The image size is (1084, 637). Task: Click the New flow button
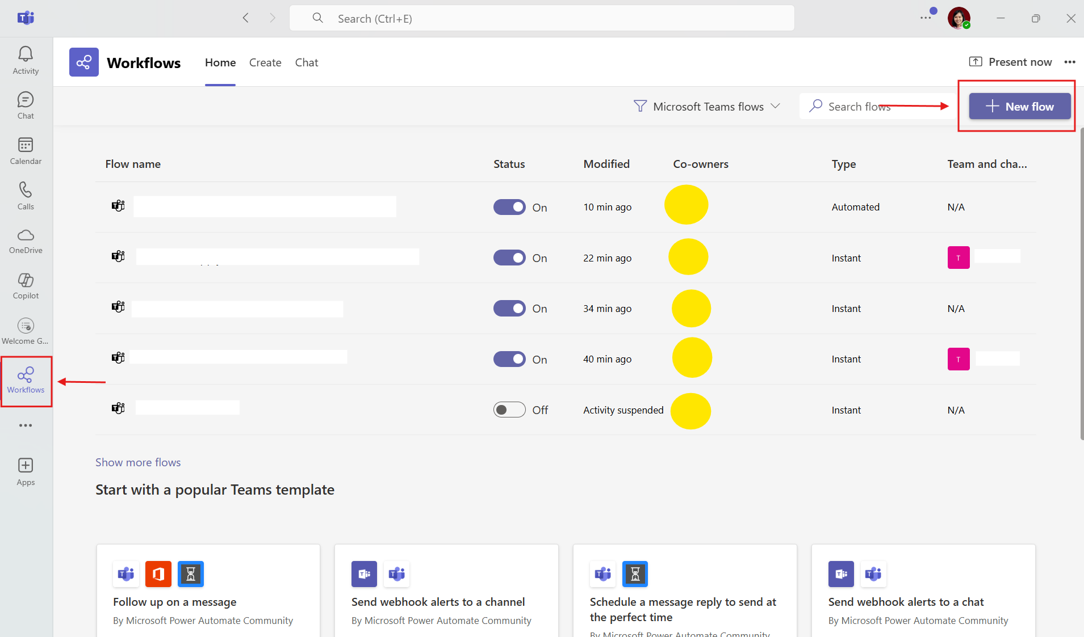click(x=1020, y=106)
